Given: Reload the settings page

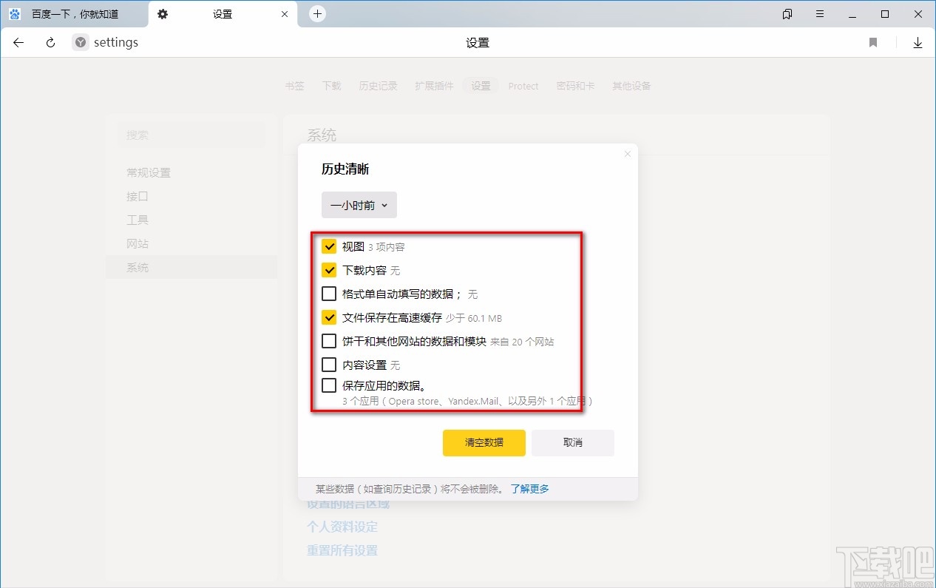Looking at the screenshot, I should pyautogui.click(x=50, y=42).
